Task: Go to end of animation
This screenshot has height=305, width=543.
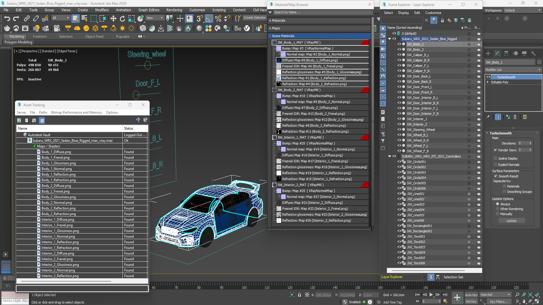Action: coord(445,295)
